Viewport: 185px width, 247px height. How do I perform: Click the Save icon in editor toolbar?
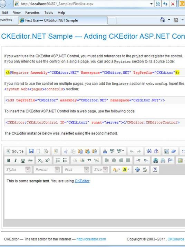31,151
